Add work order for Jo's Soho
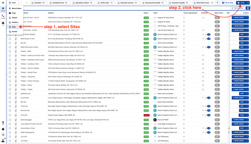Image resolution: width=251 pixels, height=144 pixels. [x=239, y=141]
